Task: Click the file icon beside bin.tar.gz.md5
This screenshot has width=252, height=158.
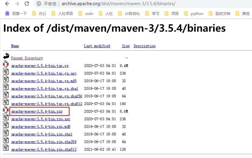Action: coord(6,79)
